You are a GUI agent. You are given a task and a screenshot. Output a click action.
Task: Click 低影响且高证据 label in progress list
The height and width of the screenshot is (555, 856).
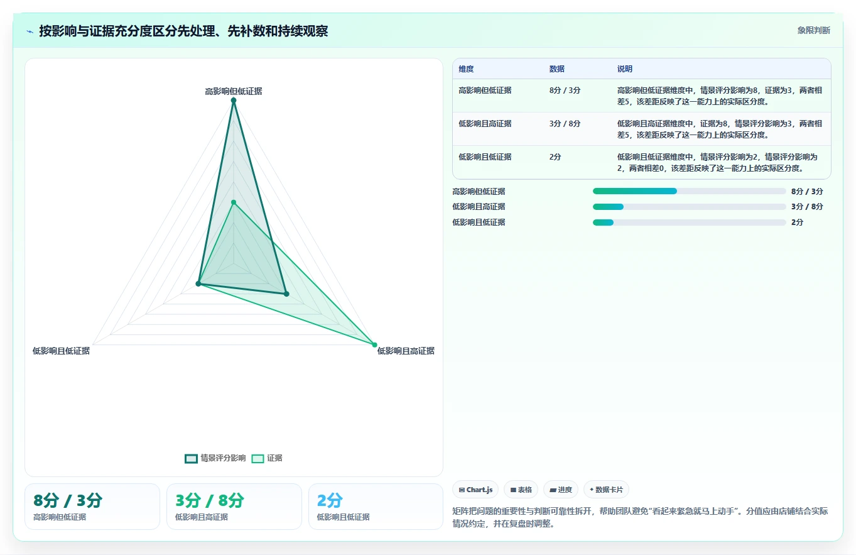(x=479, y=207)
